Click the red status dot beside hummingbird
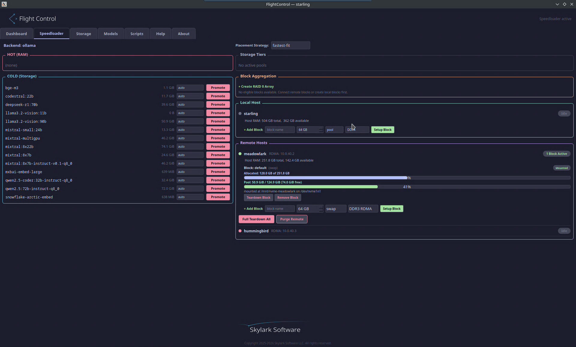The height and width of the screenshot is (347, 576). click(240, 231)
